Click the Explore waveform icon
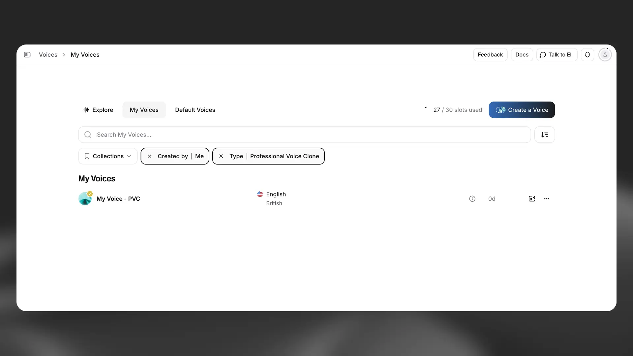 [x=85, y=110]
